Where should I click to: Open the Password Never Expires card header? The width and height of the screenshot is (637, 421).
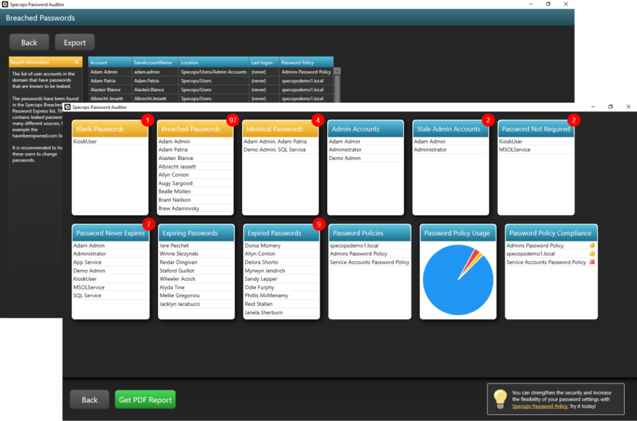pyautogui.click(x=111, y=233)
